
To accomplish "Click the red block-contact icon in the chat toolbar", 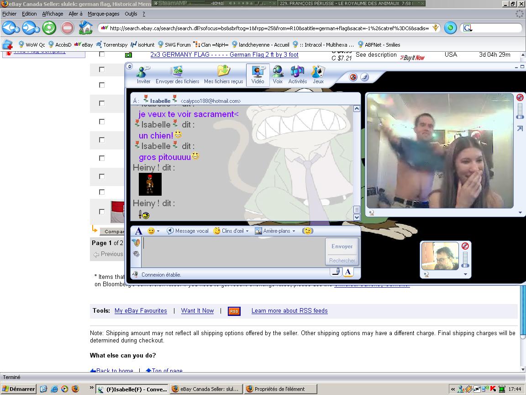I will point(353,77).
